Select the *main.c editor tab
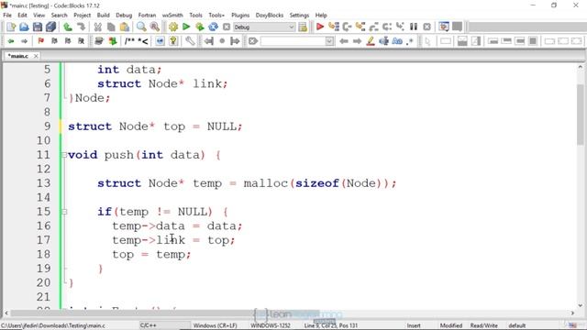 (18, 56)
